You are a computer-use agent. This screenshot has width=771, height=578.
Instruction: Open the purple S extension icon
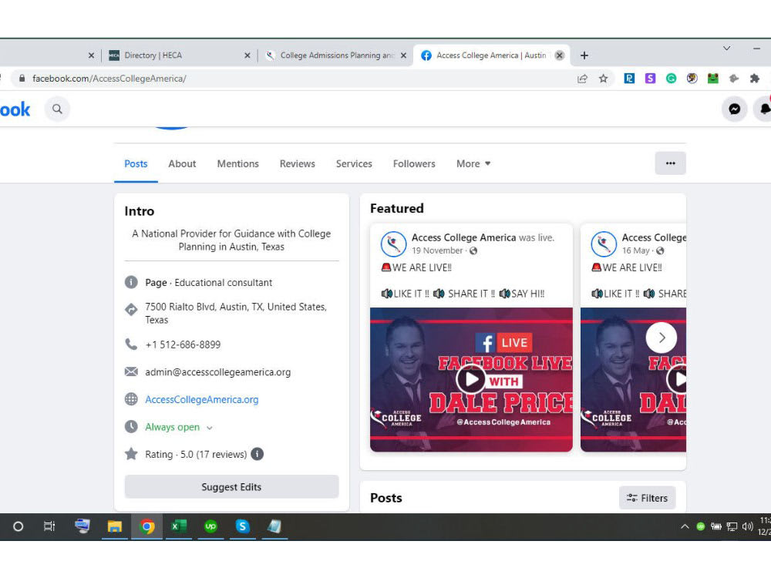coord(650,78)
